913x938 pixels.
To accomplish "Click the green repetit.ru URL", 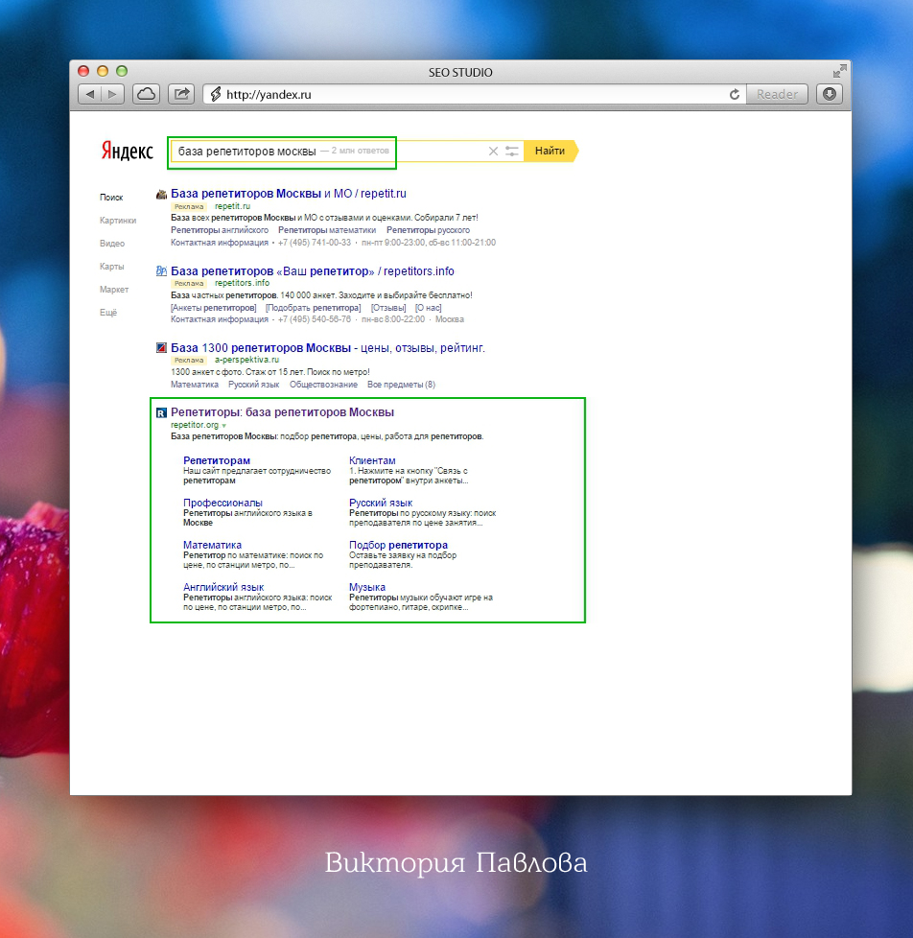I will pyautogui.click(x=233, y=206).
